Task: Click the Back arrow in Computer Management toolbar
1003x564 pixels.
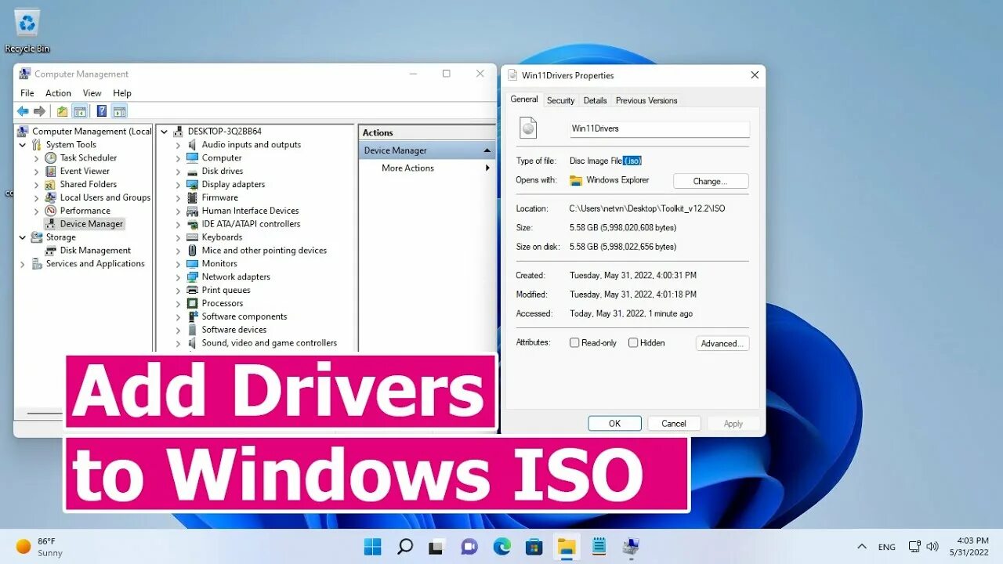Action: pyautogui.click(x=23, y=111)
